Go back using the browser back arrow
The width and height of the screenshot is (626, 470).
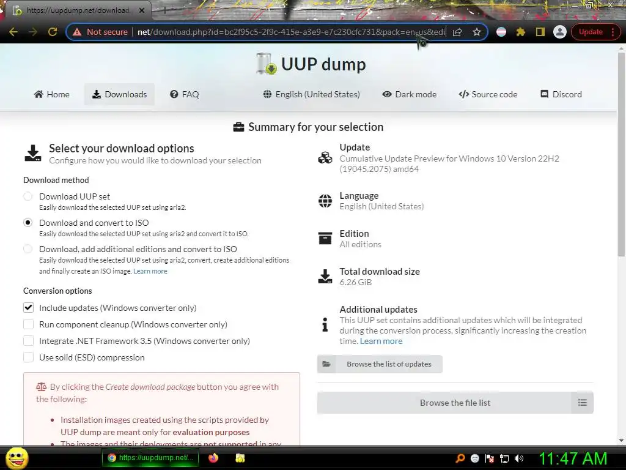click(13, 32)
